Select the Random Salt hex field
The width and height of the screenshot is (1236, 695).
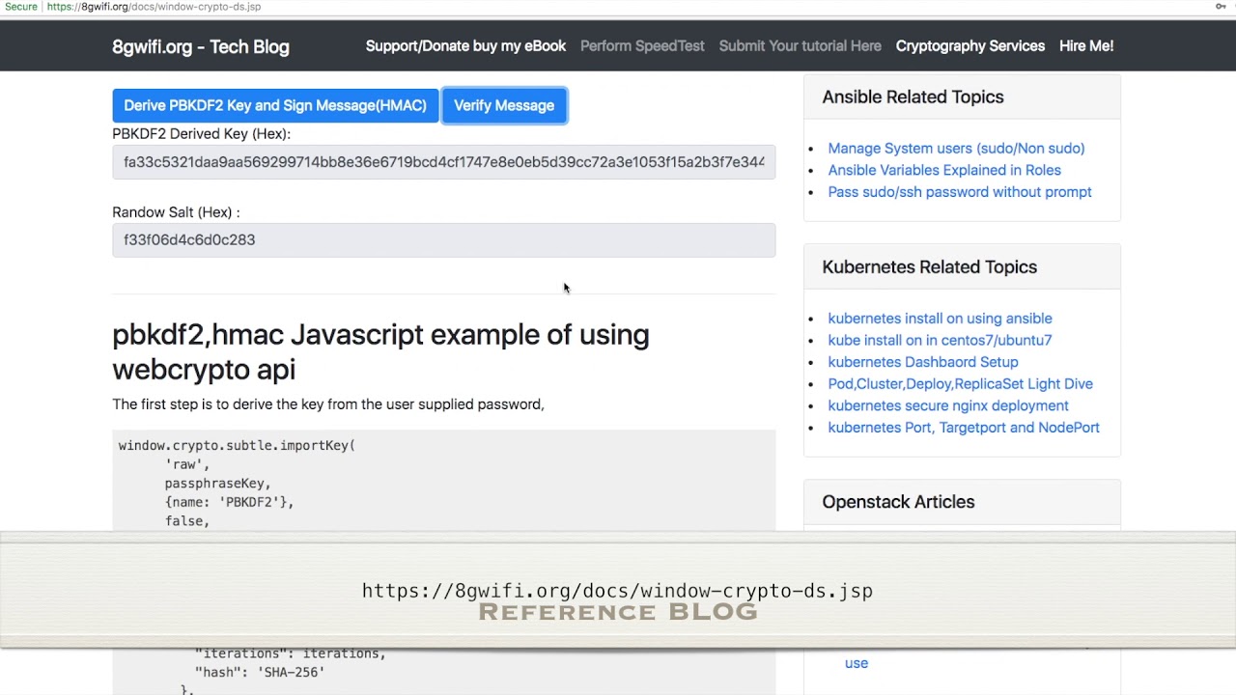tap(443, 240)
